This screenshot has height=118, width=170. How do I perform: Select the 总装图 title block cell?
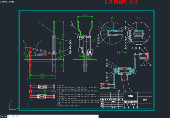tap(145, 100)
